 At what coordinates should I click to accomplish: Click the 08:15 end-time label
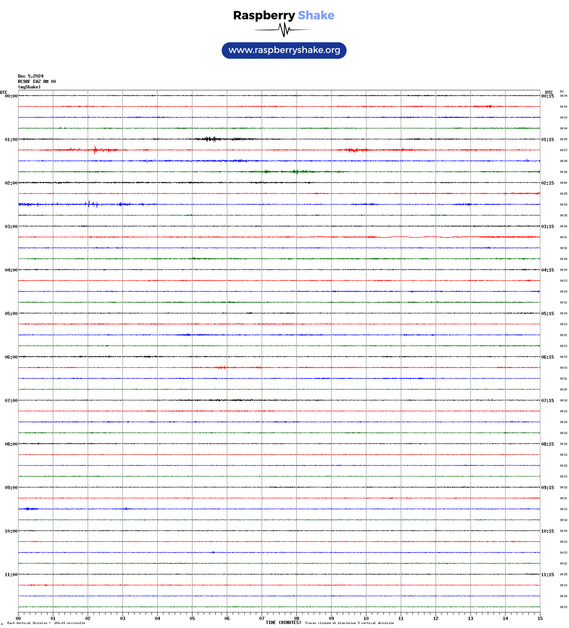[548, 444]
